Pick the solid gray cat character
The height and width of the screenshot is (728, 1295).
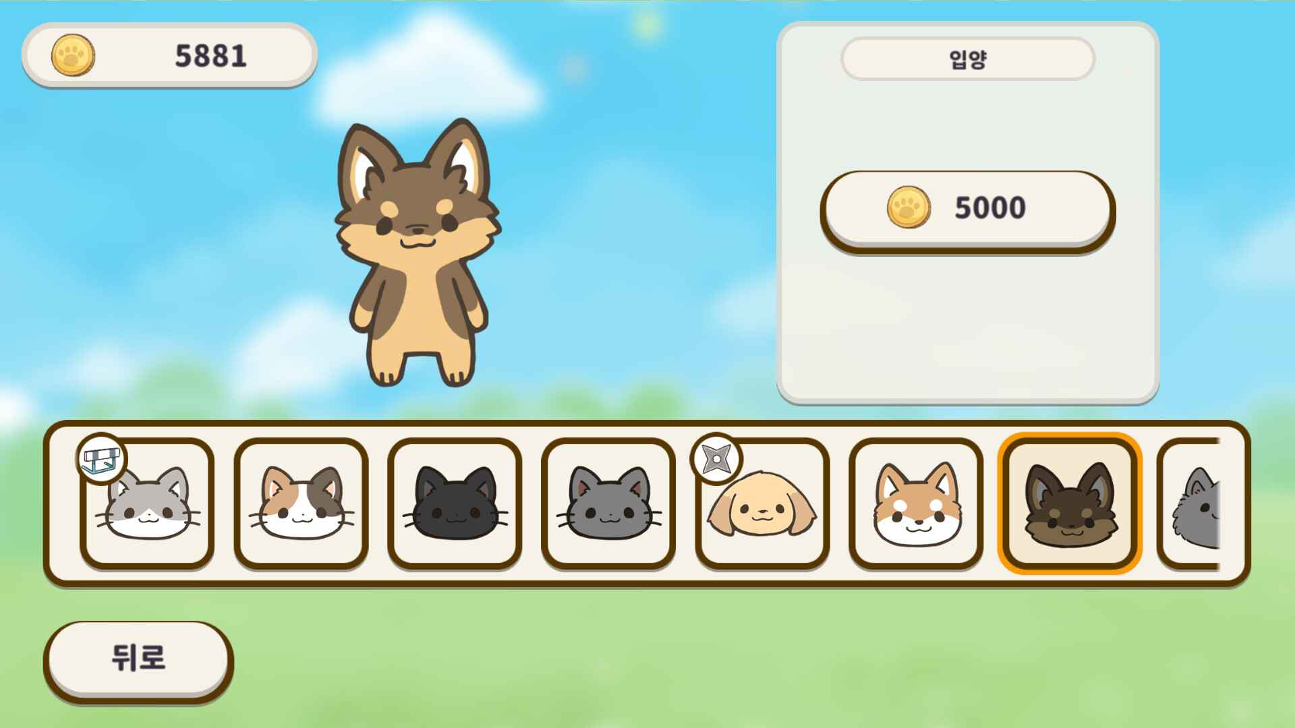point(608,504)
